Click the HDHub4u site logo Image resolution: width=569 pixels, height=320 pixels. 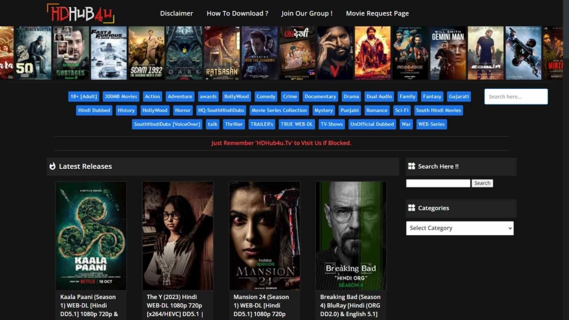point(80,13)
